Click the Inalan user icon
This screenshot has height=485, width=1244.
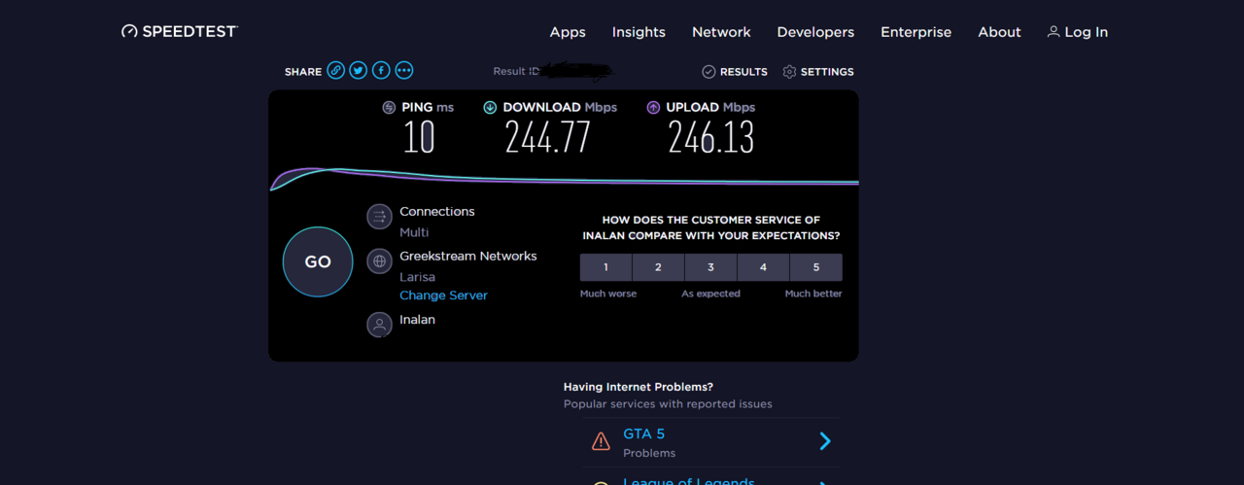tap(379, 325)
